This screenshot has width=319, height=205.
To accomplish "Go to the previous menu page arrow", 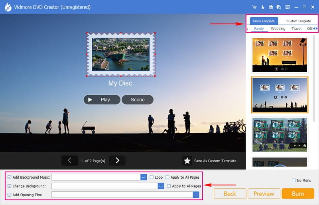I will pos(70,160).
